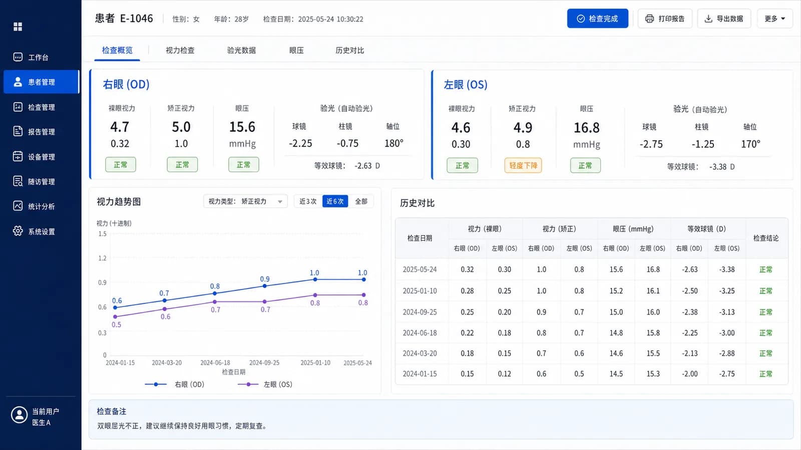This screenshot has width=801, height=450.
Task: Click 导出数据 download button
Action: (724, 18)
